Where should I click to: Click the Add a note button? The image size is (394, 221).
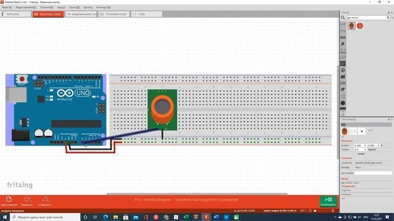[x=9, y=201]
